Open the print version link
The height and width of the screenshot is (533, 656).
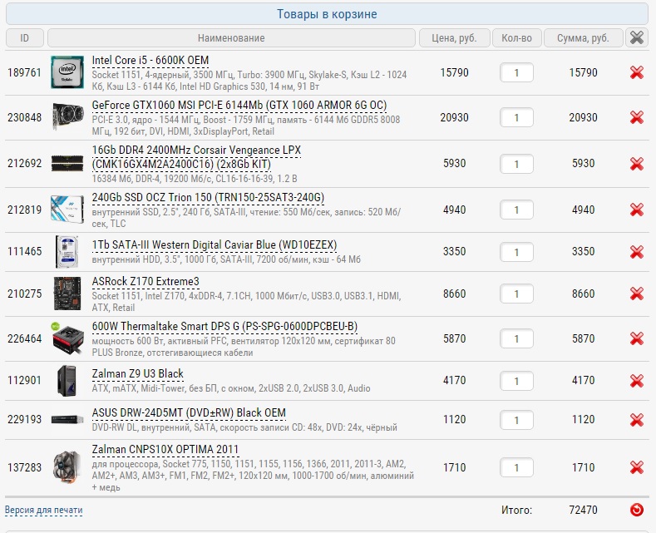point(43,510)
